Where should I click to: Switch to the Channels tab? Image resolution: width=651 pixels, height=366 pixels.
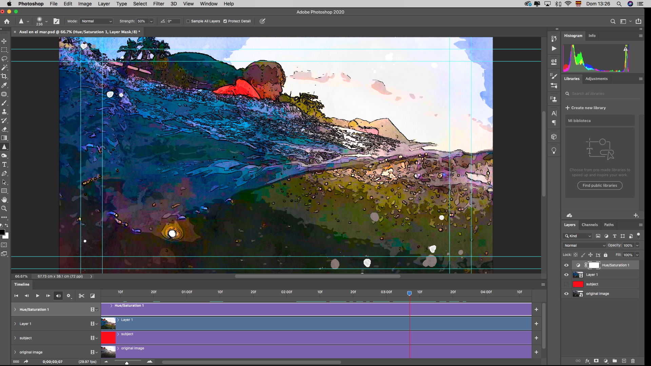coord(589,225)
